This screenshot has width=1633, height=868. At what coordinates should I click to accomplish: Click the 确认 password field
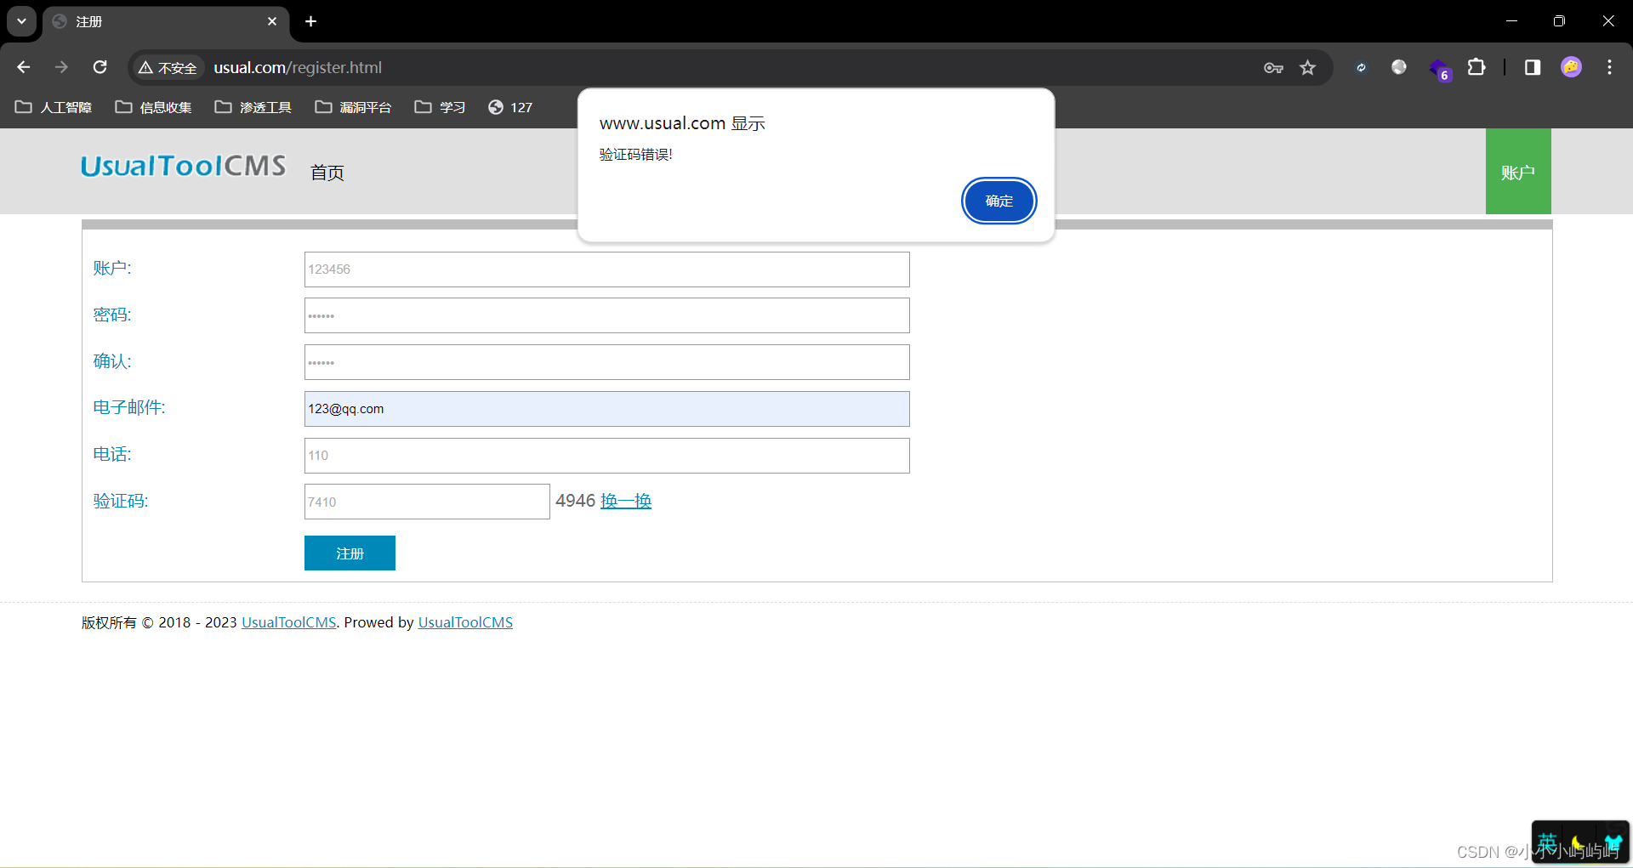tap(607, 362)
